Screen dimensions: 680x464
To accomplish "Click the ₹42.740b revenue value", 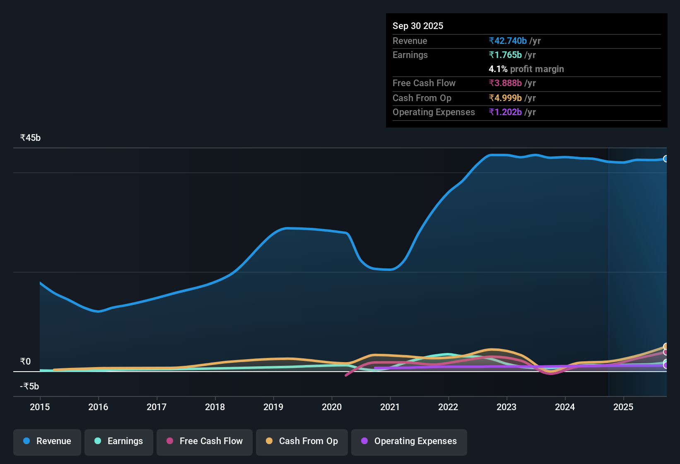I will click(x=508, y=41).
